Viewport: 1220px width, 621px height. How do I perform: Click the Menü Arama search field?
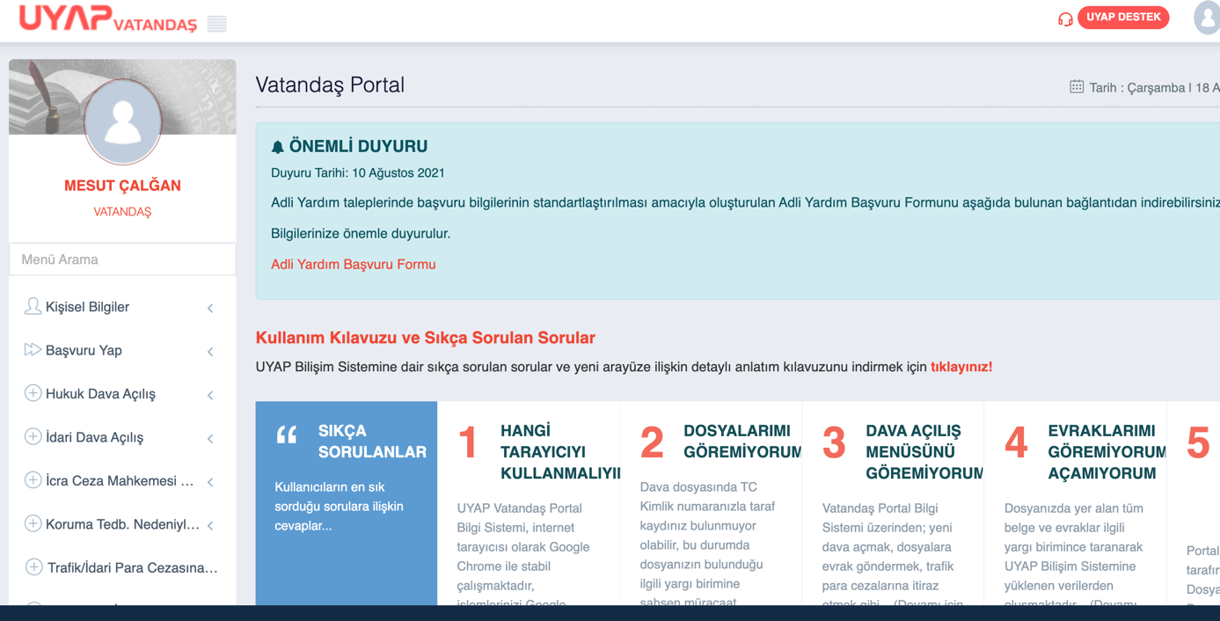(x=122, y=259)
